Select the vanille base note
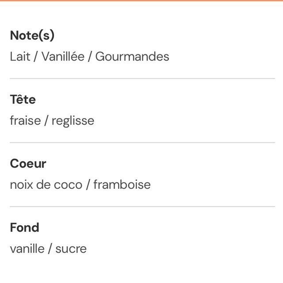 tap(27, 249)
